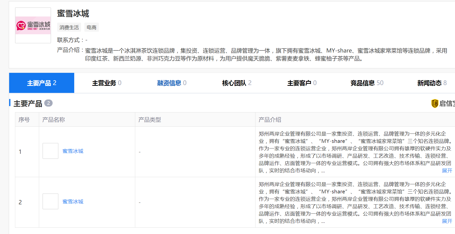Open the 蜜雪冰城 link in row 2

click(x=73, y=202)
